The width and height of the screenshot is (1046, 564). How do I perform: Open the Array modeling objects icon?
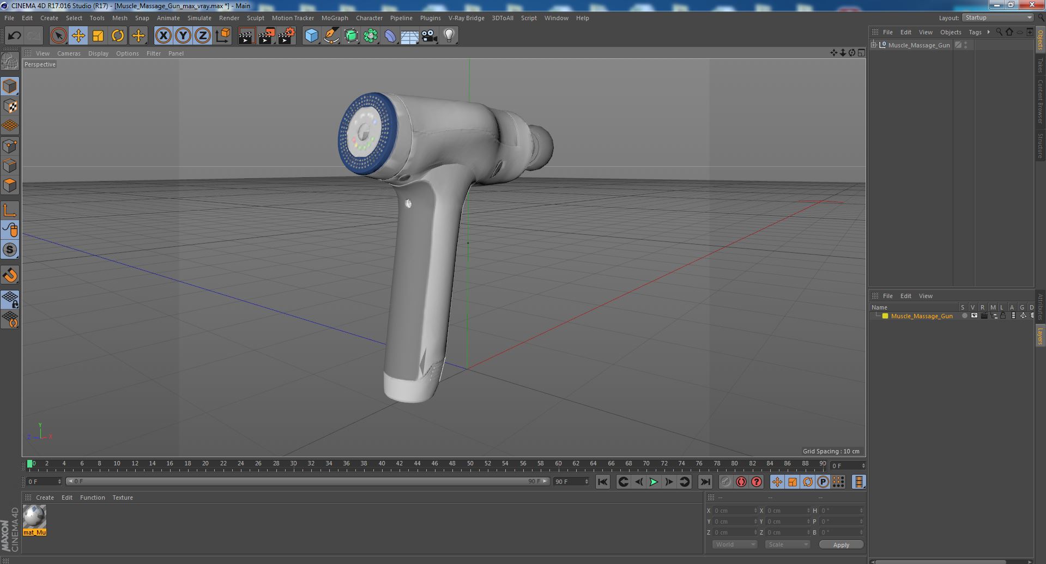(x=371, y=36)
